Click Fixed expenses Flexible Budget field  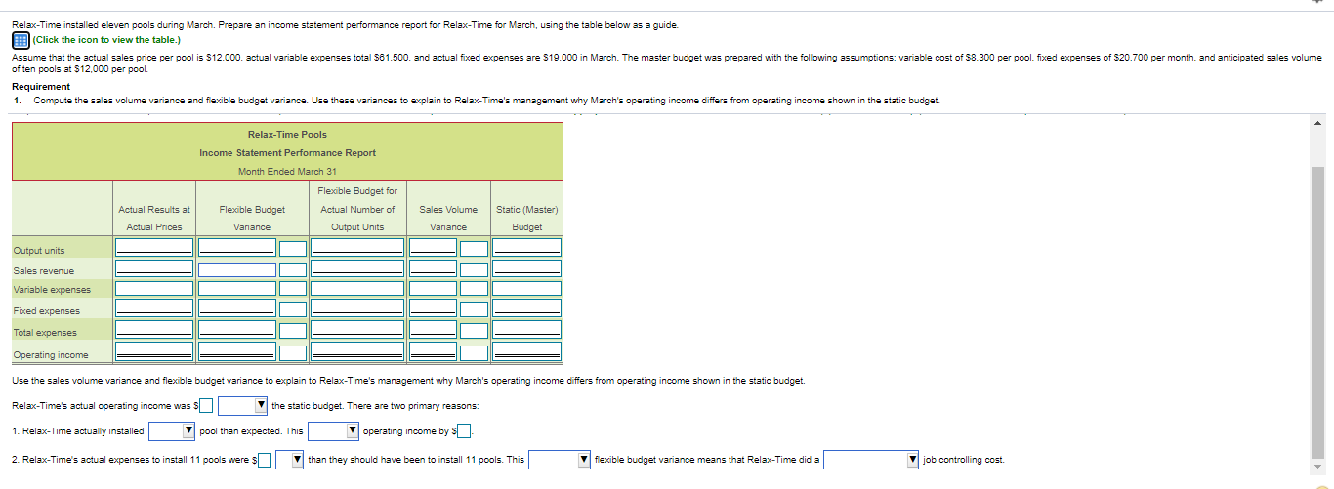point(357,308)
